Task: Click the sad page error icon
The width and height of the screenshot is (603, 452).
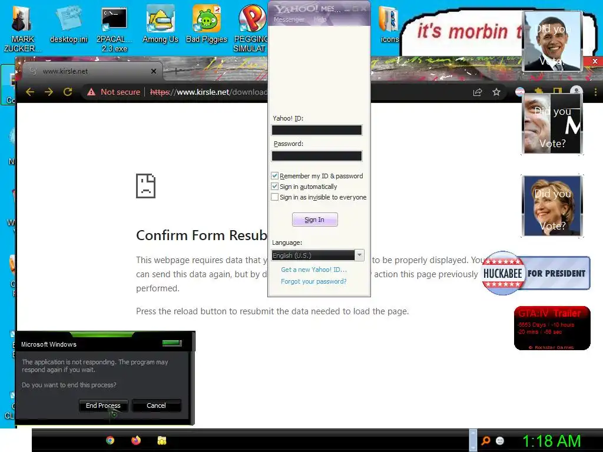Action: 146,186
